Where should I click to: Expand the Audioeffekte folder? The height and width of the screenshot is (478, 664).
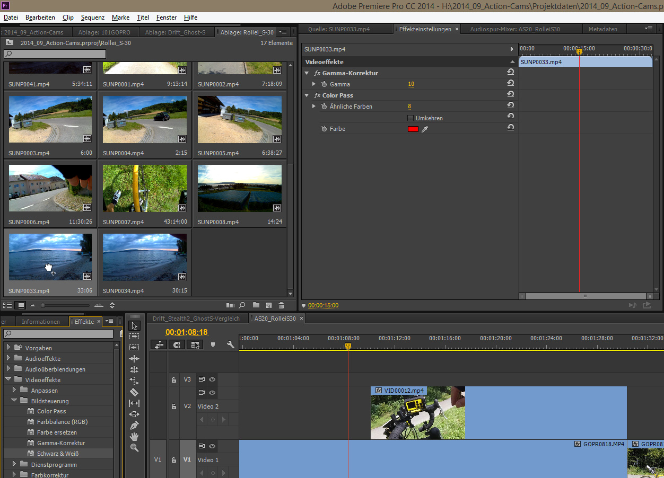coord(8,359)
